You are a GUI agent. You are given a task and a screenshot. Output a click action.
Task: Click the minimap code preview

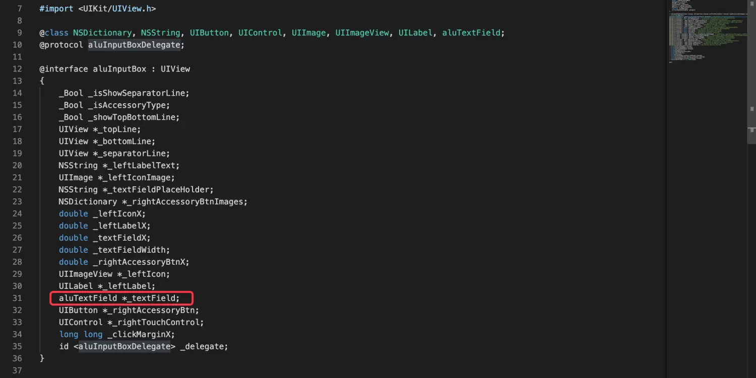coord(706,35)
